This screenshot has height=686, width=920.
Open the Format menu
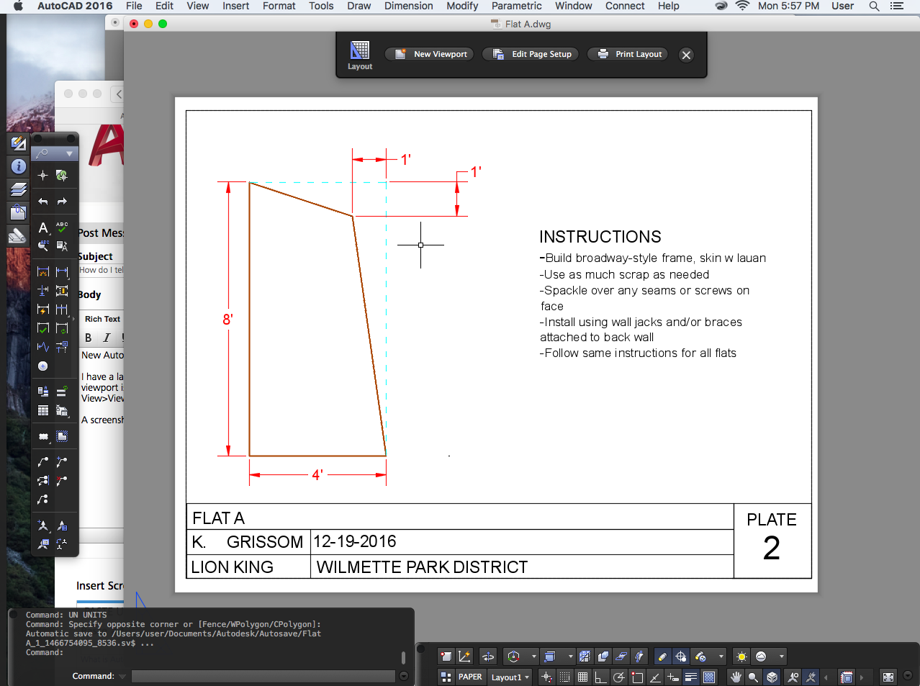279,6
